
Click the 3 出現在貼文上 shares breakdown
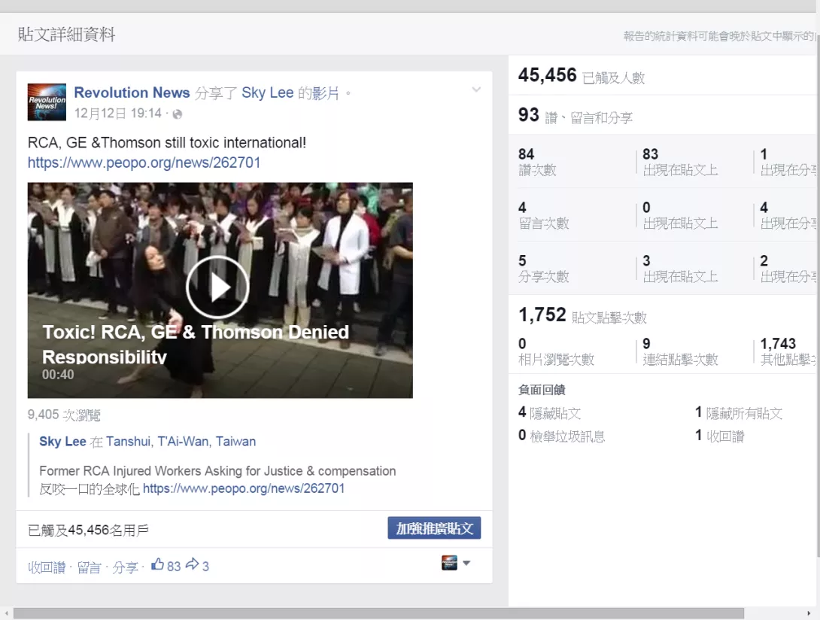tap(680, 269)
